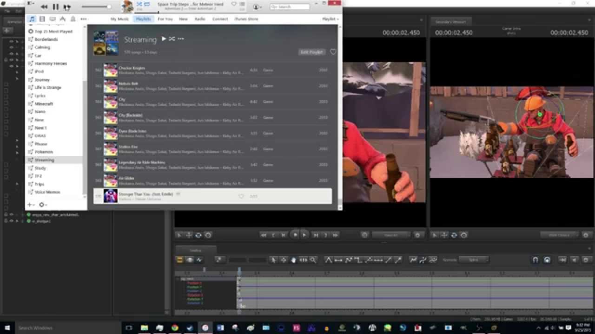Select the Nebula Belt song
Screen dimensions: 595x334
[212, 86]
